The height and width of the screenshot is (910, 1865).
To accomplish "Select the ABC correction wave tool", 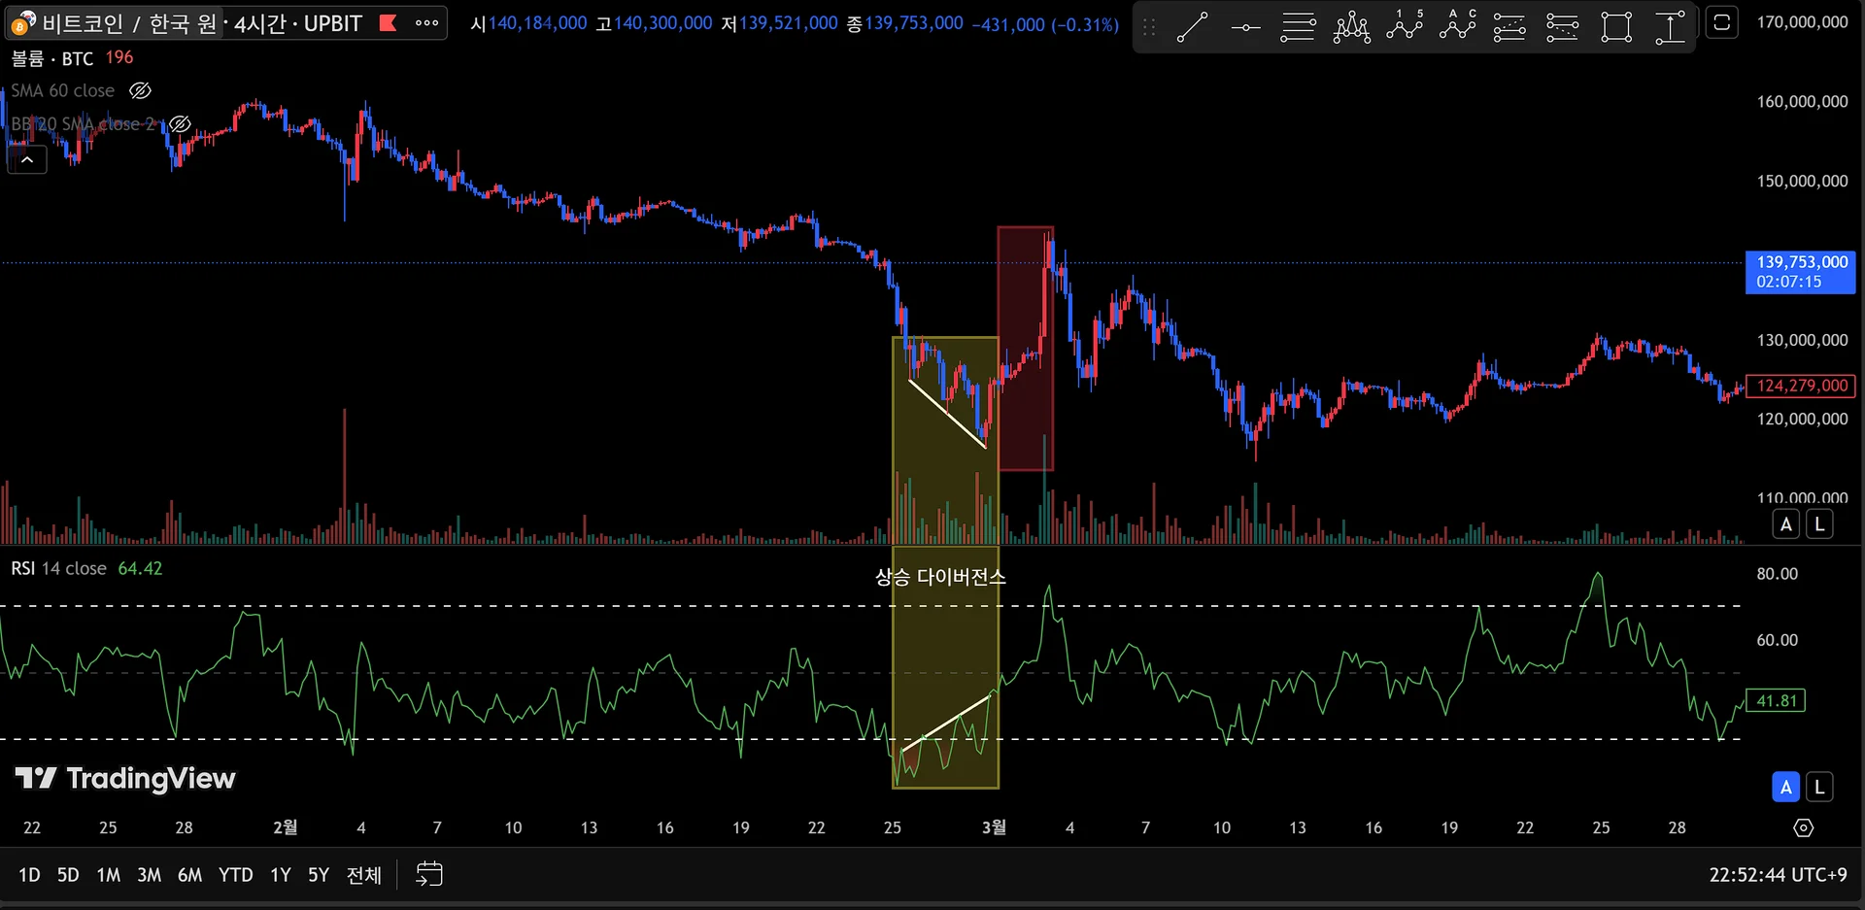I will point(1457,27).
